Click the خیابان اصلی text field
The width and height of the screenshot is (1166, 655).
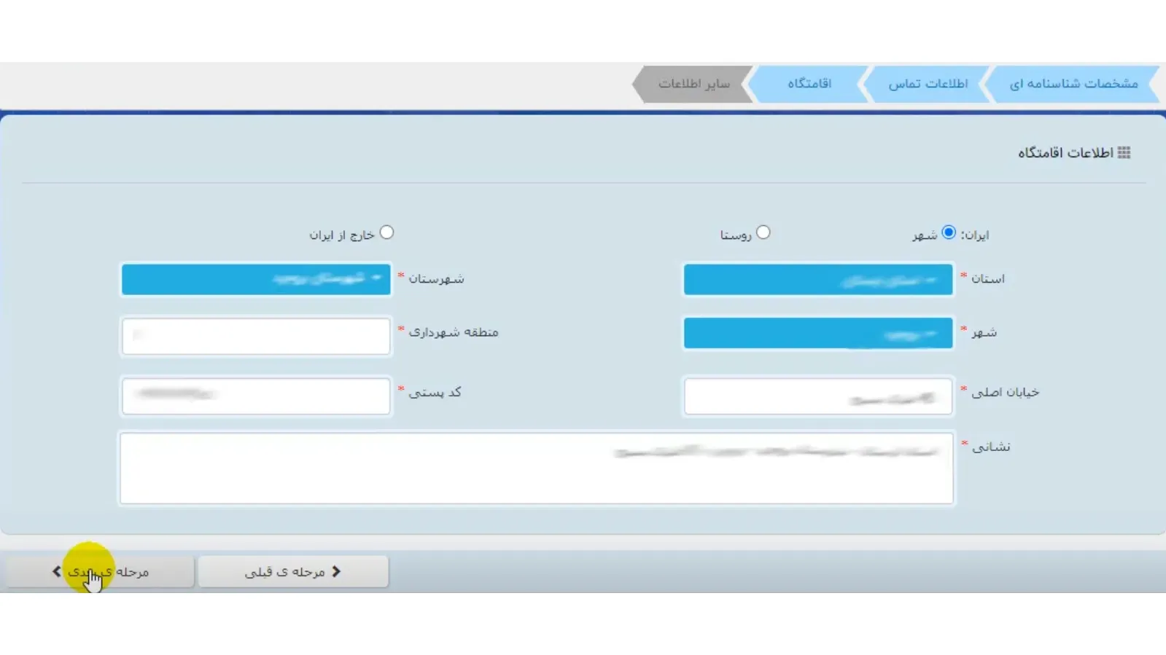(817, 396)
